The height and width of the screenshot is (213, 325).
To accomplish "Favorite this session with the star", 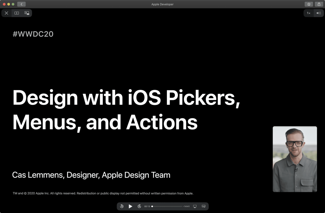I will 309,4.
